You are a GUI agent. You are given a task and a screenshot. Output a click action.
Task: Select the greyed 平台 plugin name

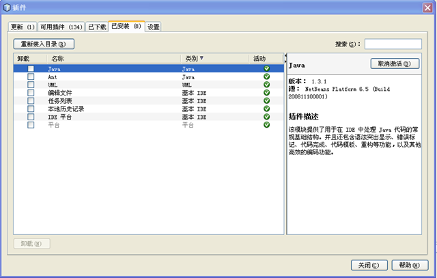click(x=53, y=125)
